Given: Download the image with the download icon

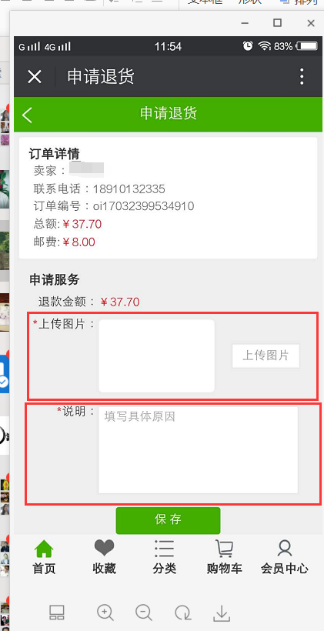Looking at the screenshot, I should [222, 613].
